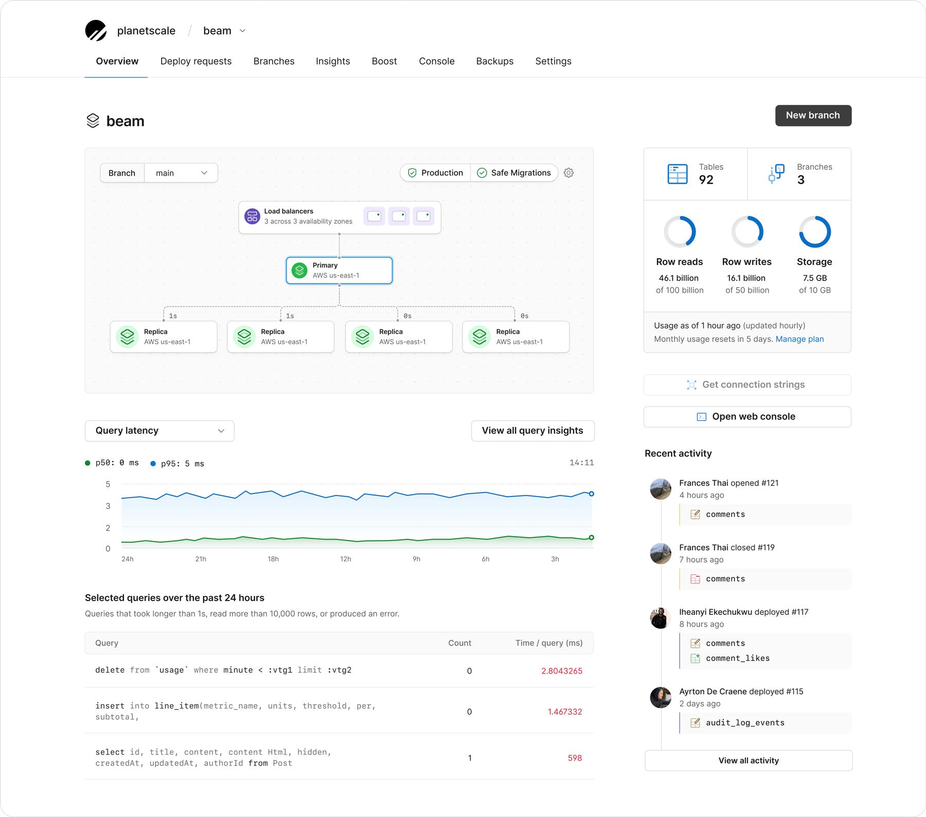The height and width of the screenshot is (817, 926).
Task: Click the beam database layers icon
Action: pyautogui.click(x=93, y=120)
